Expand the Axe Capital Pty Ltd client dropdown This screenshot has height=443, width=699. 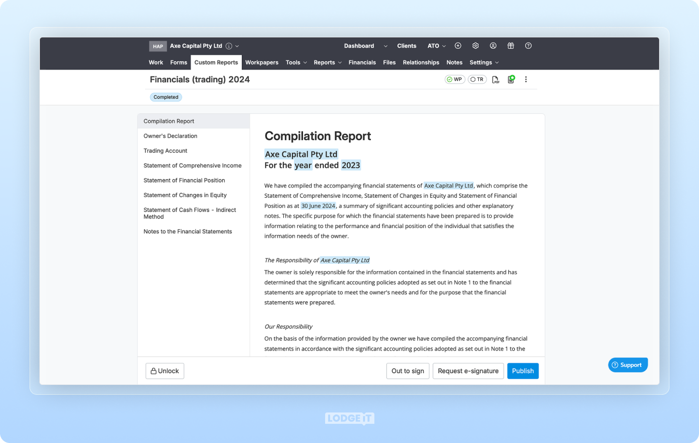click(x=237, y=45)
